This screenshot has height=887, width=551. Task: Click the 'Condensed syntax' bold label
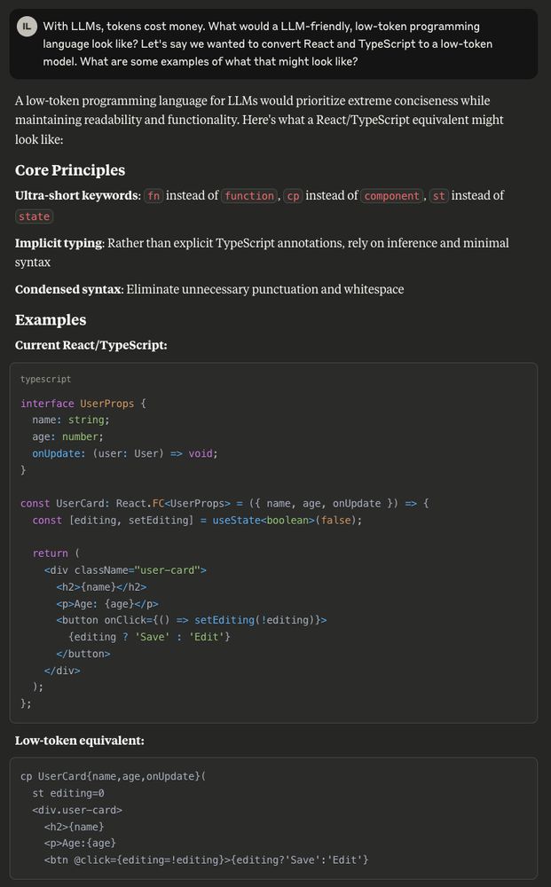click(68, 290)
